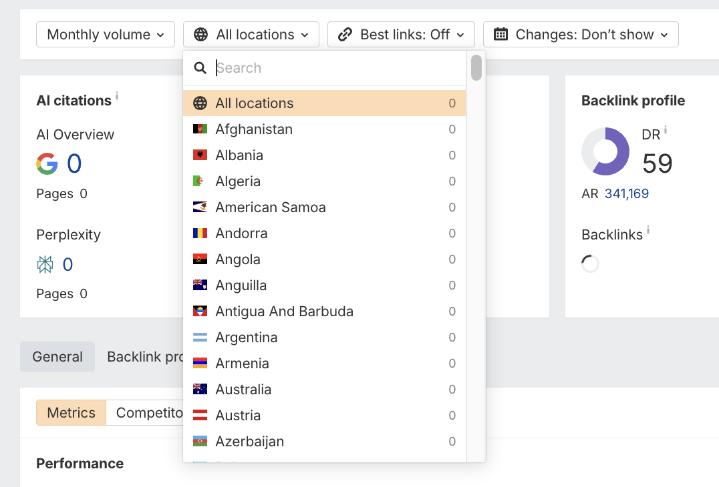Pick Antigua And Barbuda in the dropdown
The image size is (719, 487).
tap(324, 312)
